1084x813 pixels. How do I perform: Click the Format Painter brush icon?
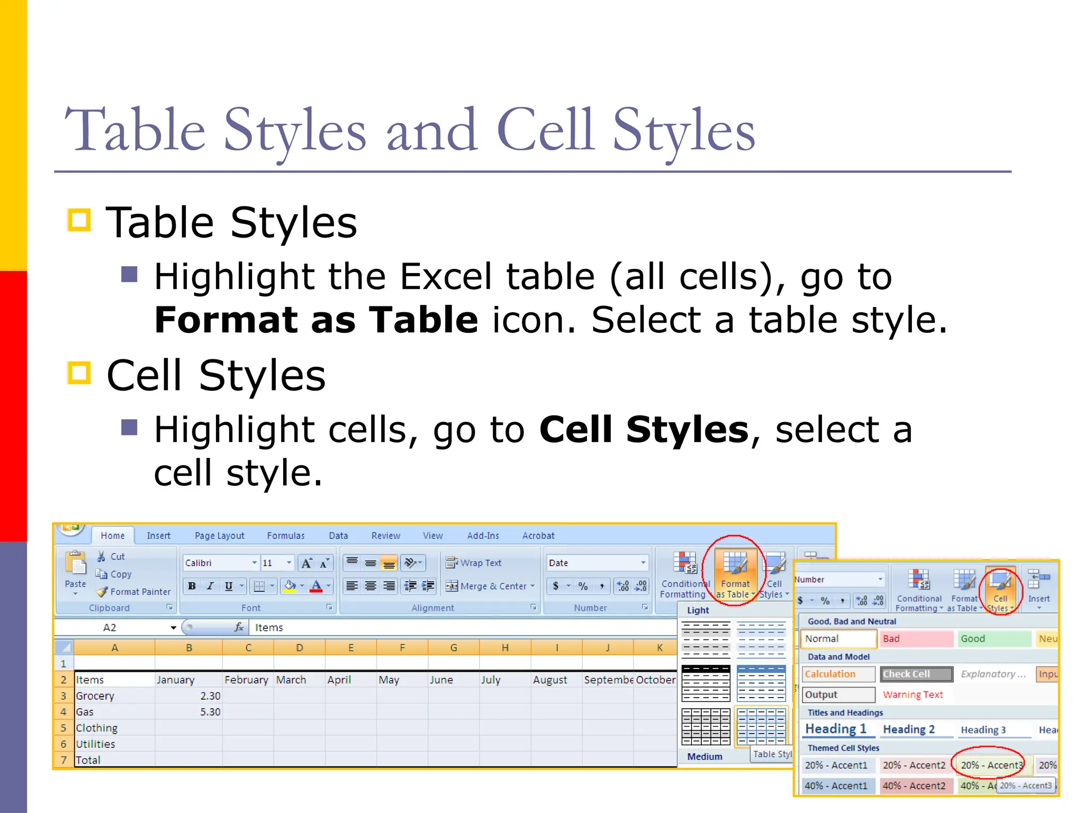[x=102, y=592]
